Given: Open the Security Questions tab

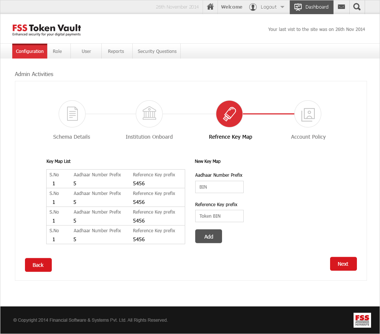Looking at the screenshot, I should point(157,51).
